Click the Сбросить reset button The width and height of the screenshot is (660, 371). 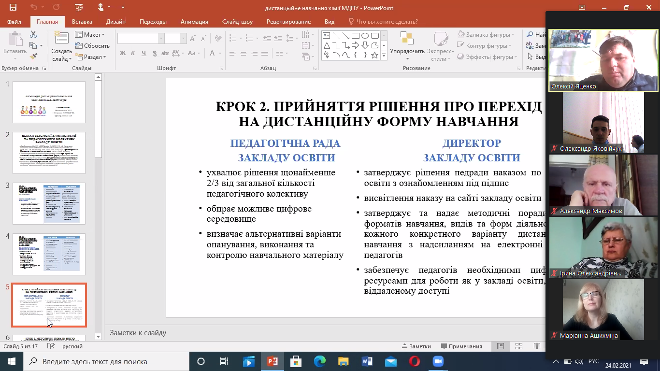click(x=93, y=46)
